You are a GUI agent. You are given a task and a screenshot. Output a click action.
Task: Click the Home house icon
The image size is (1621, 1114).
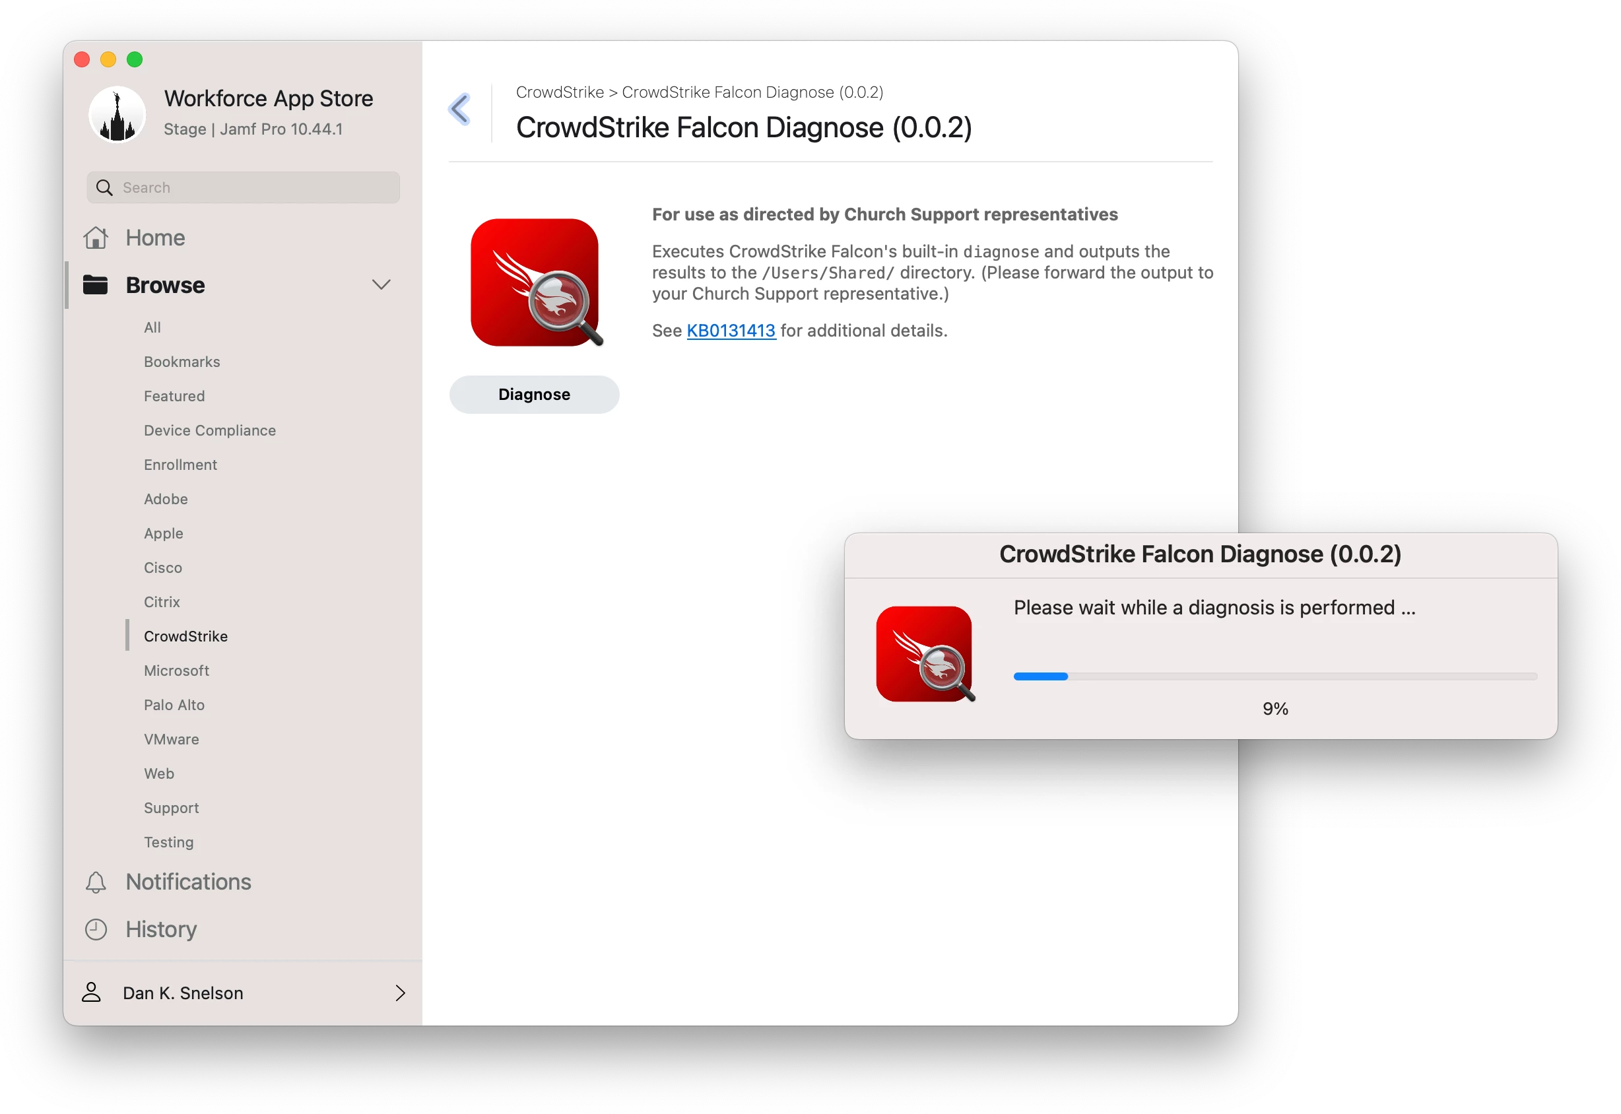click(x=96, y=238)
